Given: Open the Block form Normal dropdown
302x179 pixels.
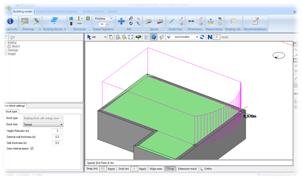Looking at the screenshot, I should 43,124.
